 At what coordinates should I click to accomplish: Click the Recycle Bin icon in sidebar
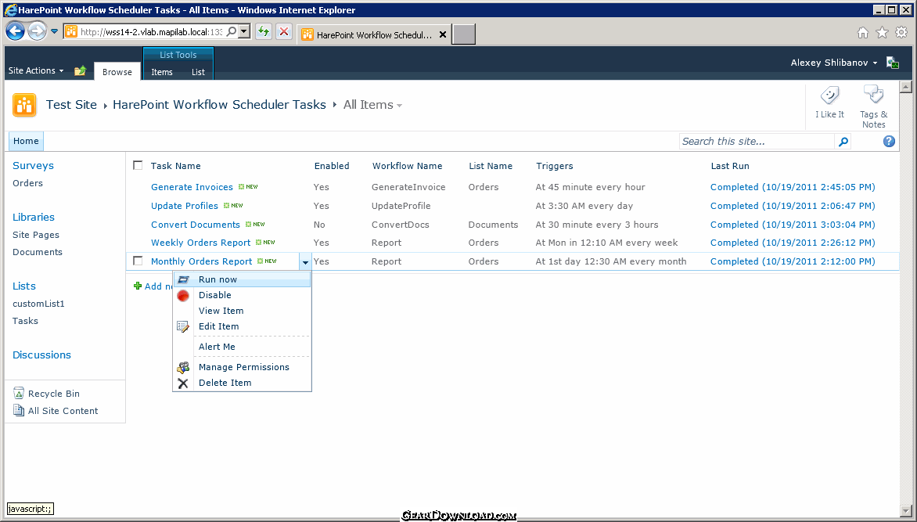coord(19,393)
